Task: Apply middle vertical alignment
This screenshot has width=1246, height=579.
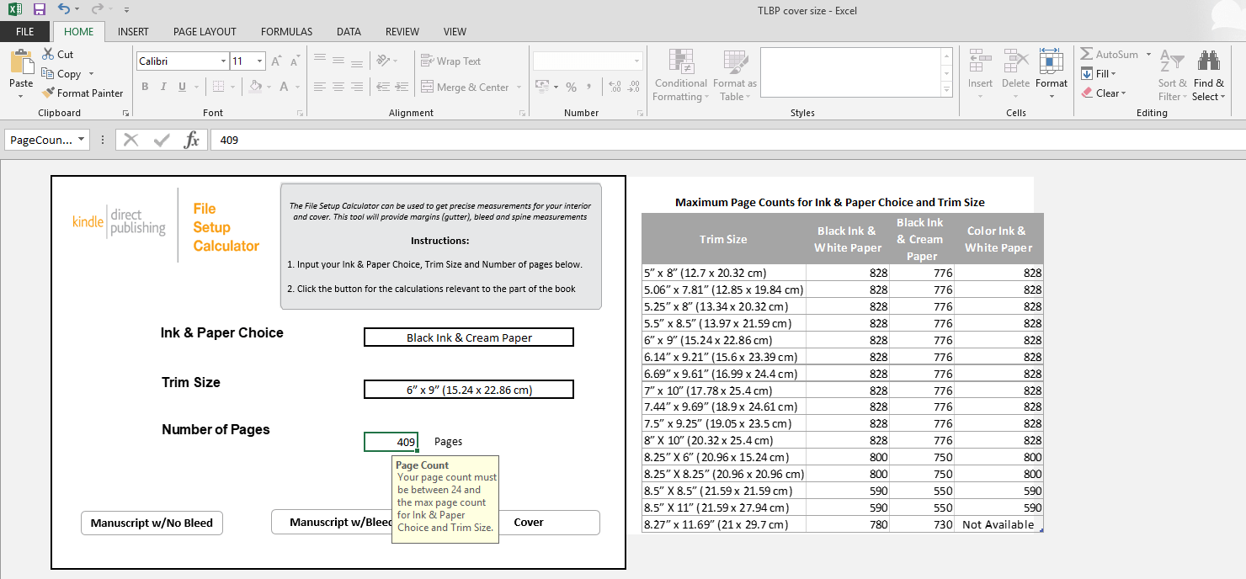Action: click(338, 61)
